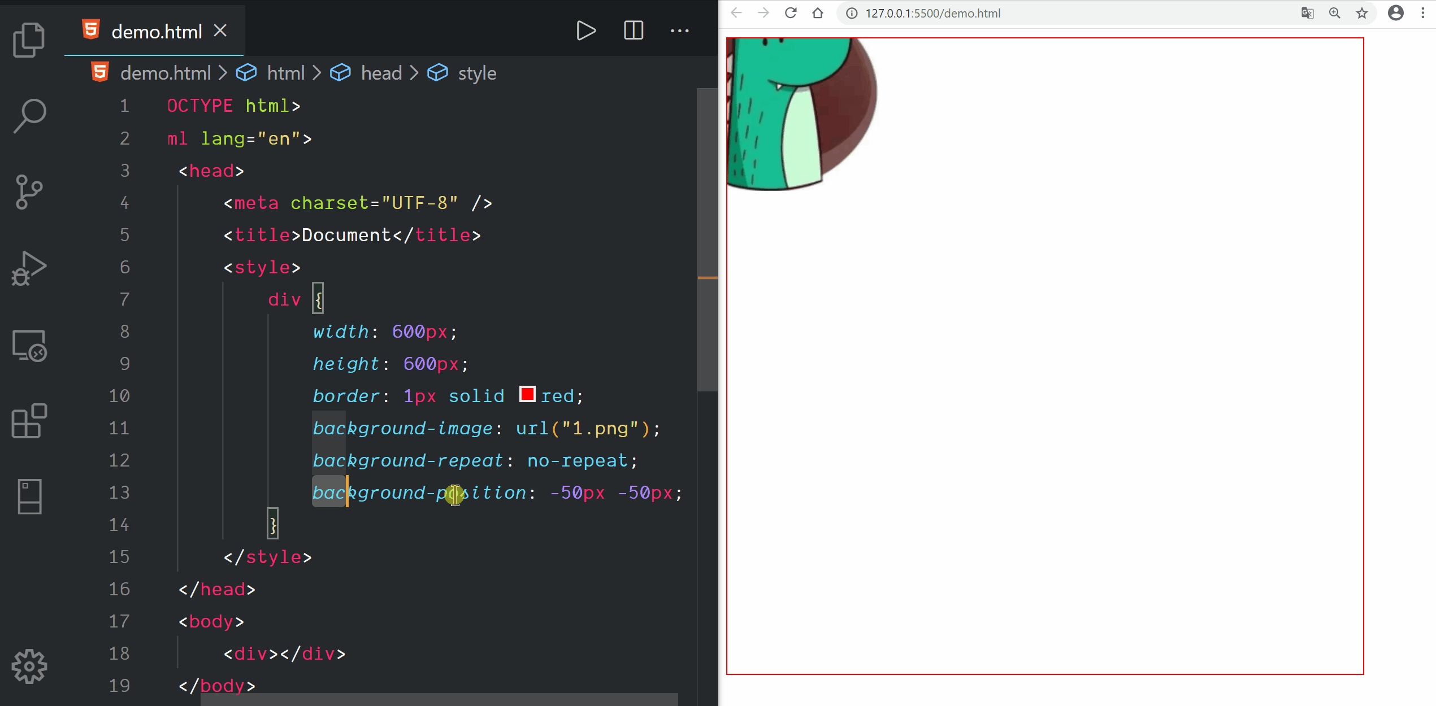Split the editor to the right

[634, 30]
